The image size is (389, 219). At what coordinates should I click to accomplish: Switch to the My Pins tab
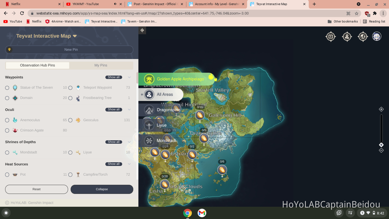coord(101,65)
